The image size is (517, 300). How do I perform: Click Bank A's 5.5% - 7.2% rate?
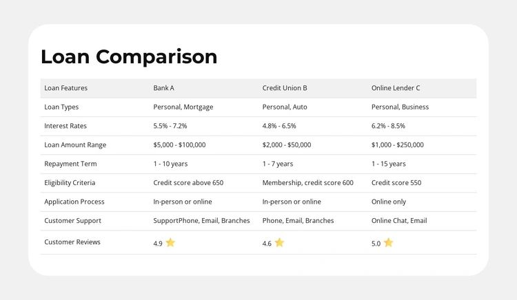click(170, 126)
